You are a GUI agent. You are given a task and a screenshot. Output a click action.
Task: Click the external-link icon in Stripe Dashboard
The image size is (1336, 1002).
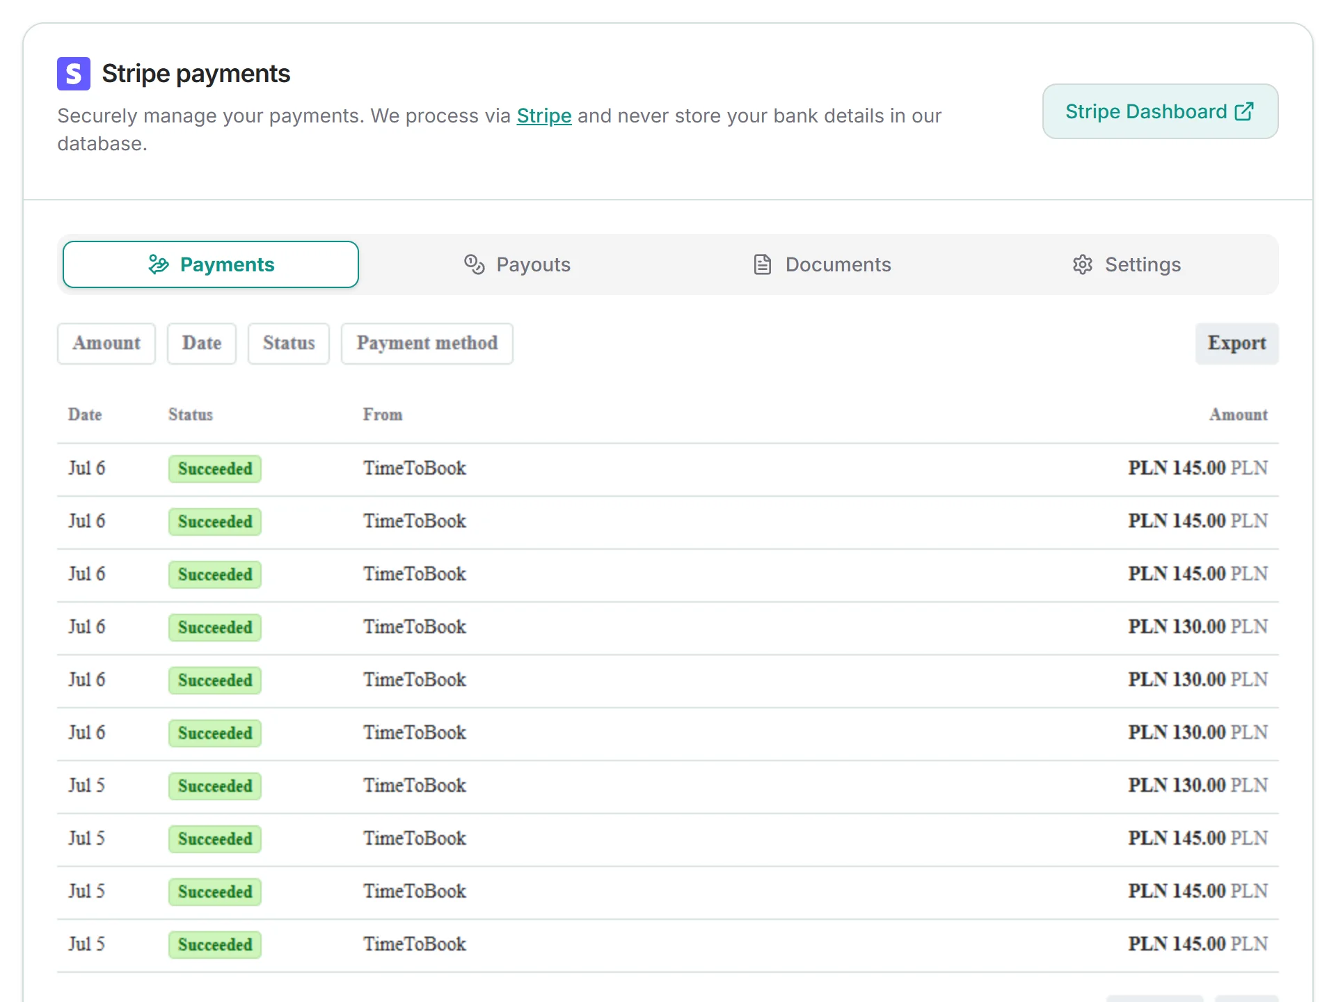(x=1244, y=111)
